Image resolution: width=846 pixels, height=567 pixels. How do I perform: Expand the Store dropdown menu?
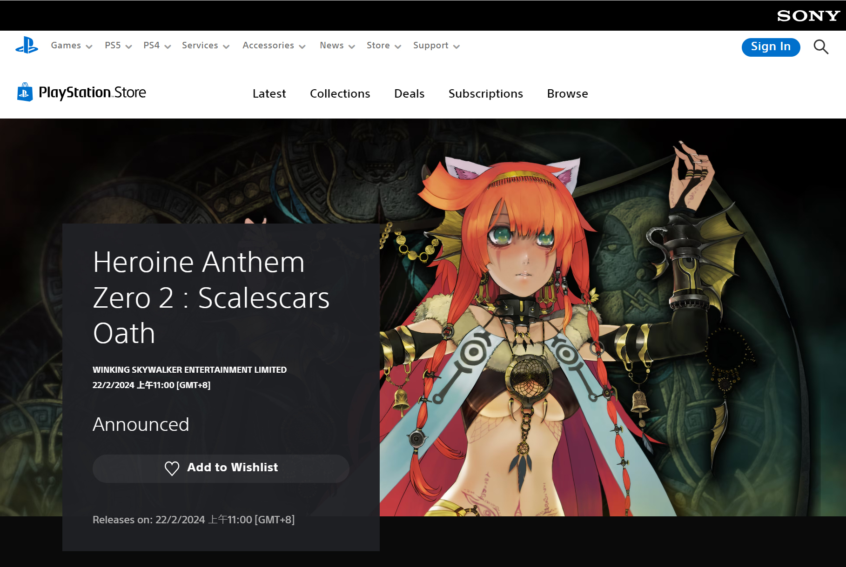(384, 46)
